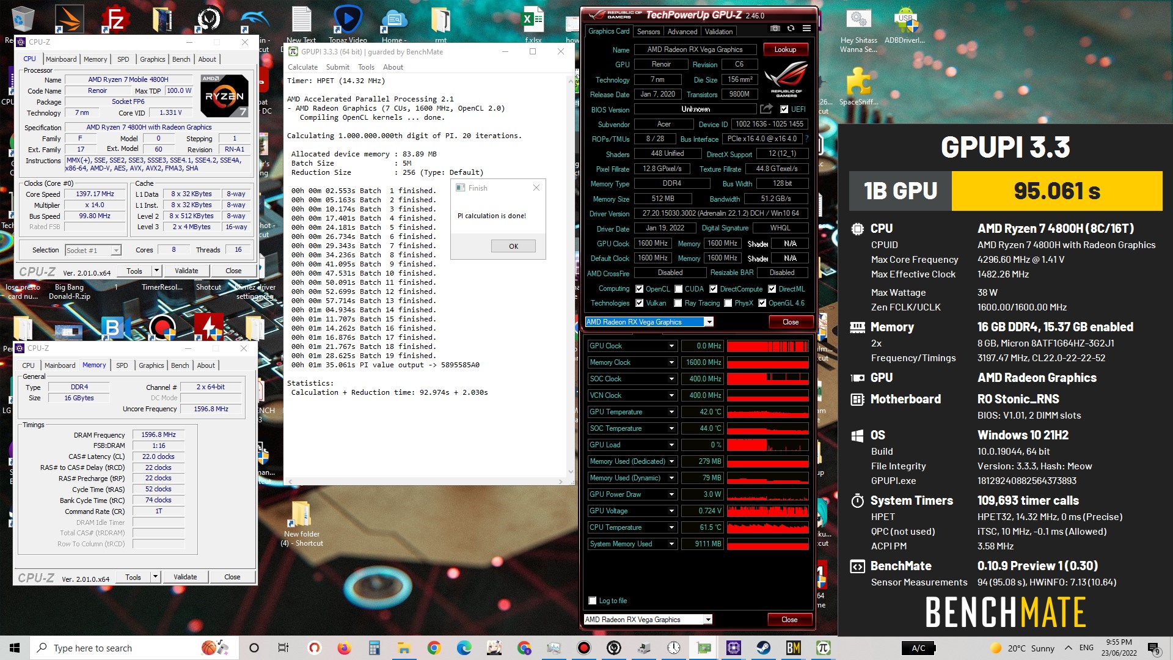This screenshot has width=1173, height=660.
Task: Open the GPU selector dropdown in the sensors window
Action: (707, 620)
